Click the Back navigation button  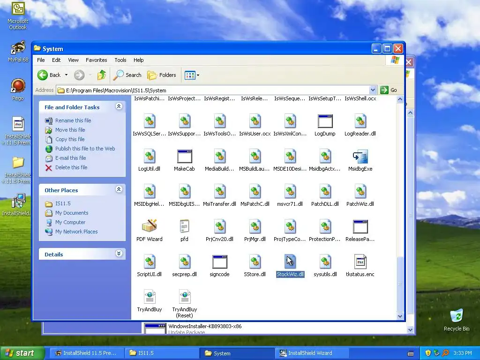(49, 75)
